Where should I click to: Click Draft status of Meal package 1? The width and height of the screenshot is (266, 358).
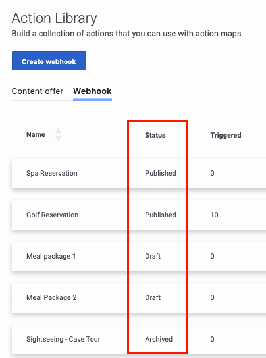pyautogui.click(x=153, y=256)
